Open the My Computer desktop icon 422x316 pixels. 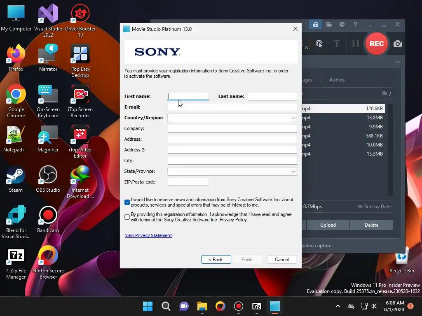(16, 18)
